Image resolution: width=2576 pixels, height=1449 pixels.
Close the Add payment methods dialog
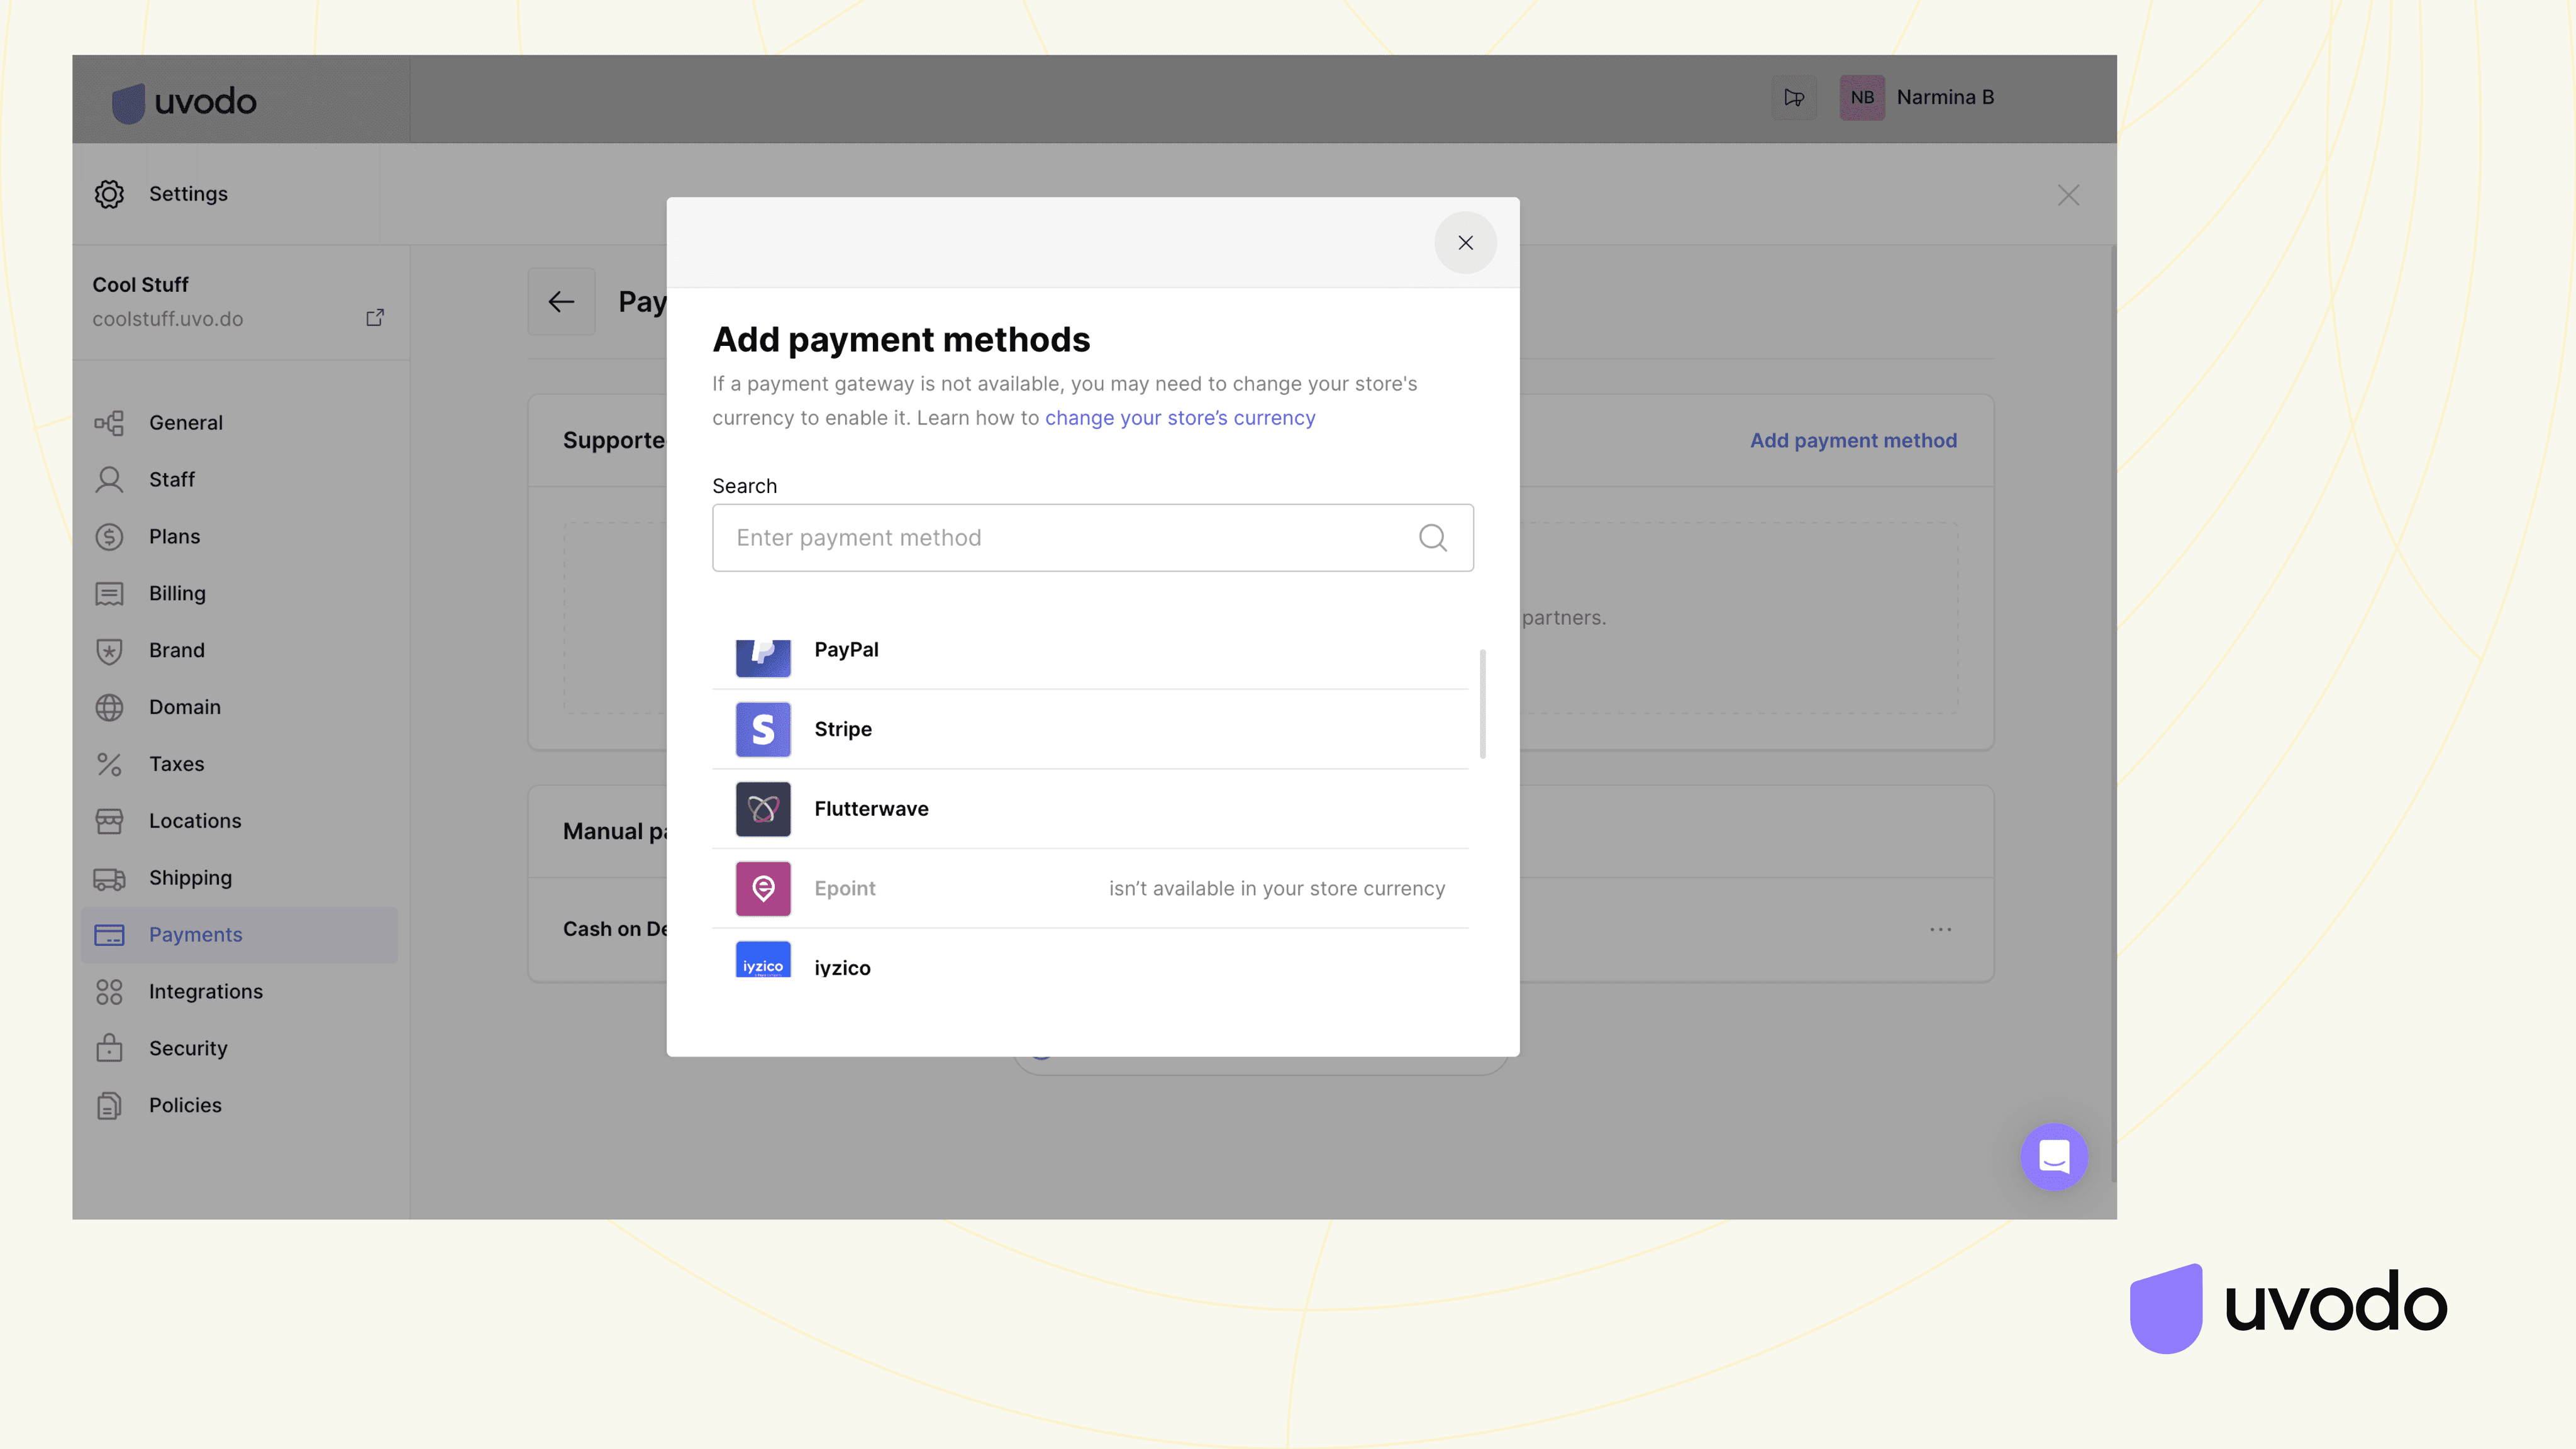point(1465,243)
